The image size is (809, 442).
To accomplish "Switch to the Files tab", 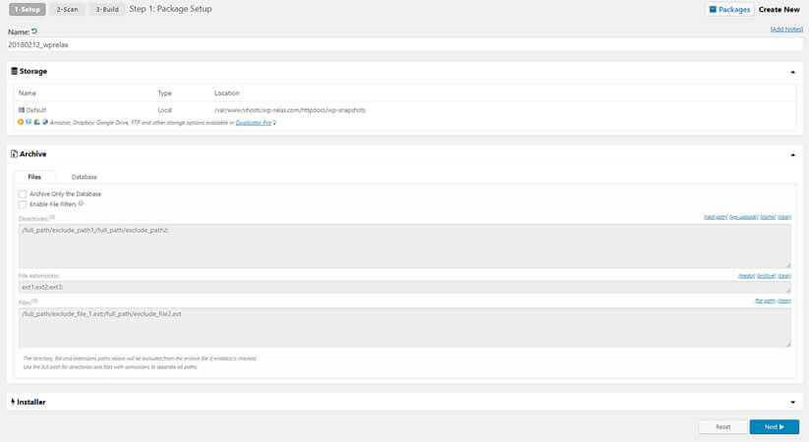I will [34, 177].
